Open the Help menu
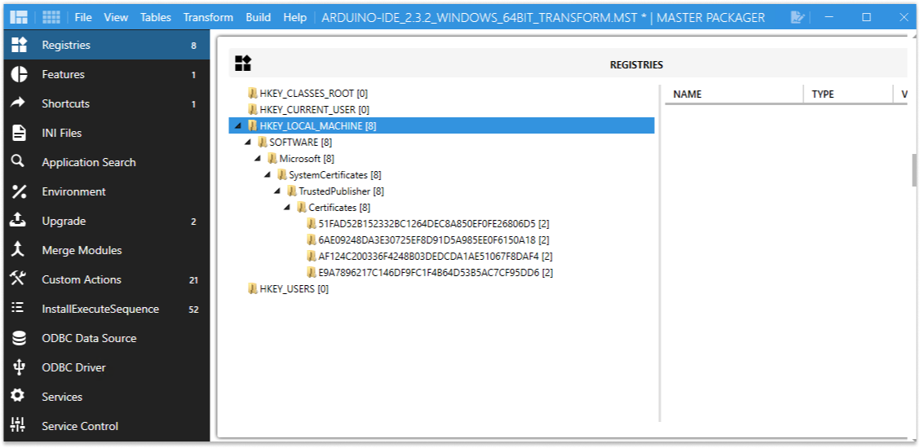The image size is (920, 448). pos(295,18)
